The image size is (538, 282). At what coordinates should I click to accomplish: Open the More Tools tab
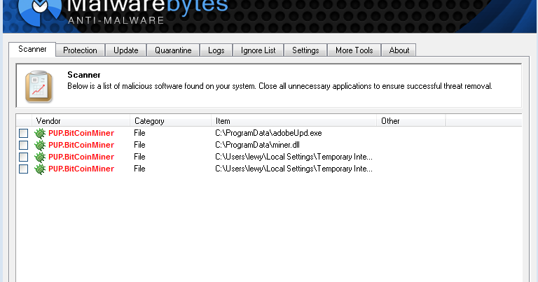point(354,50)
